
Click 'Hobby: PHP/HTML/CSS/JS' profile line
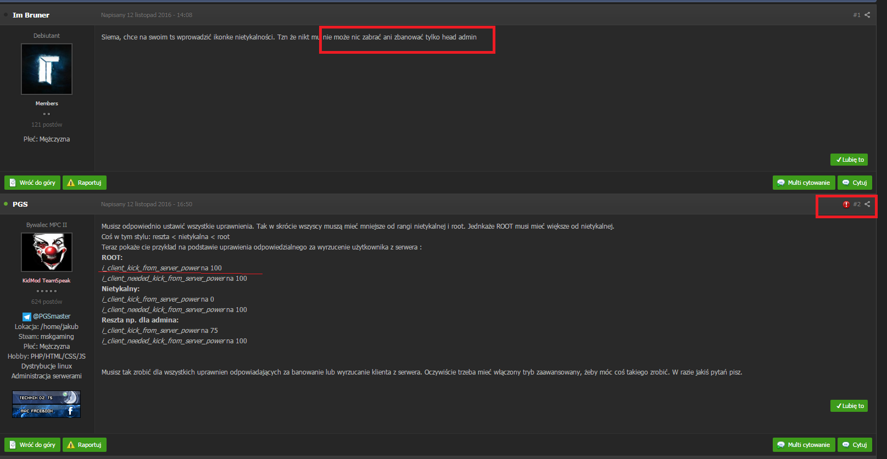tap(47, 356)
